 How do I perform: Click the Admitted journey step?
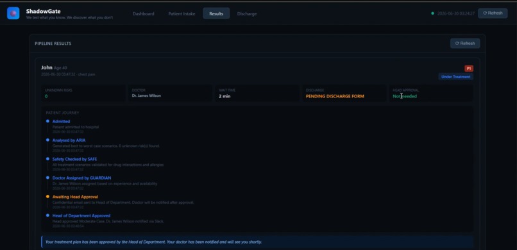pos(62,121)
